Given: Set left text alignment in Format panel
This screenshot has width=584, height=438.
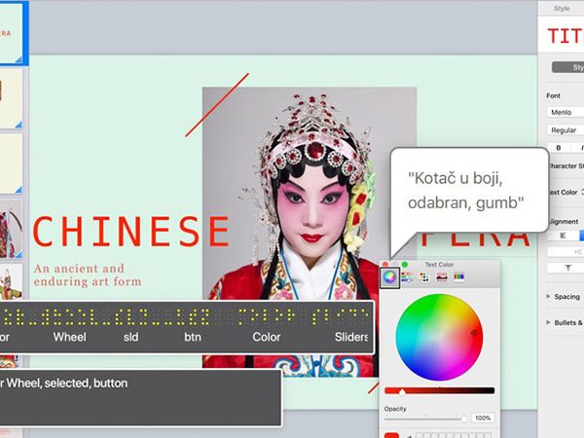Looking at the screenshot, I should [x=561, y=235].
